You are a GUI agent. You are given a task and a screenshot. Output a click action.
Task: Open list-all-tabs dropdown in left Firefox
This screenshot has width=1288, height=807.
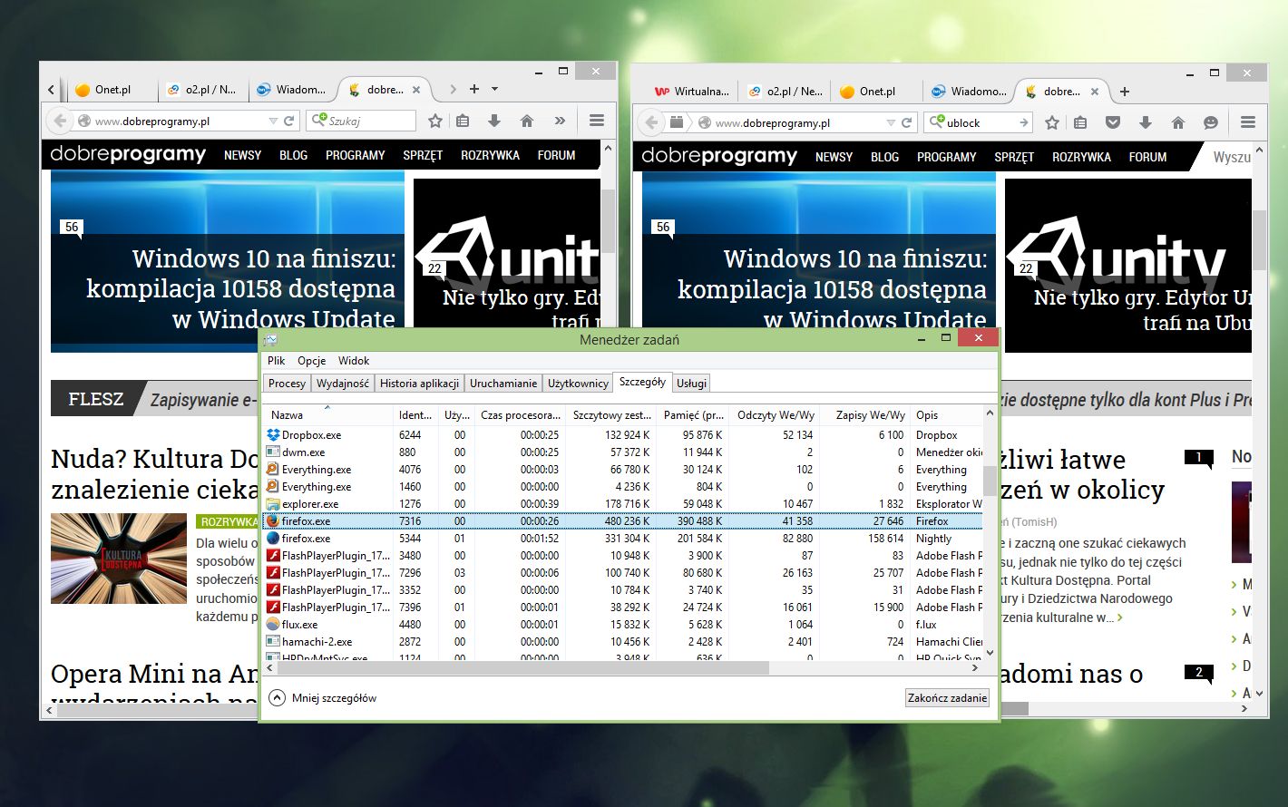click(495, 89)
